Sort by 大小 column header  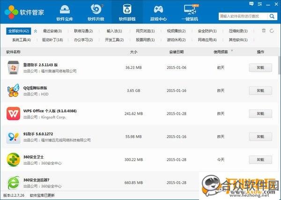pos(133,52)
